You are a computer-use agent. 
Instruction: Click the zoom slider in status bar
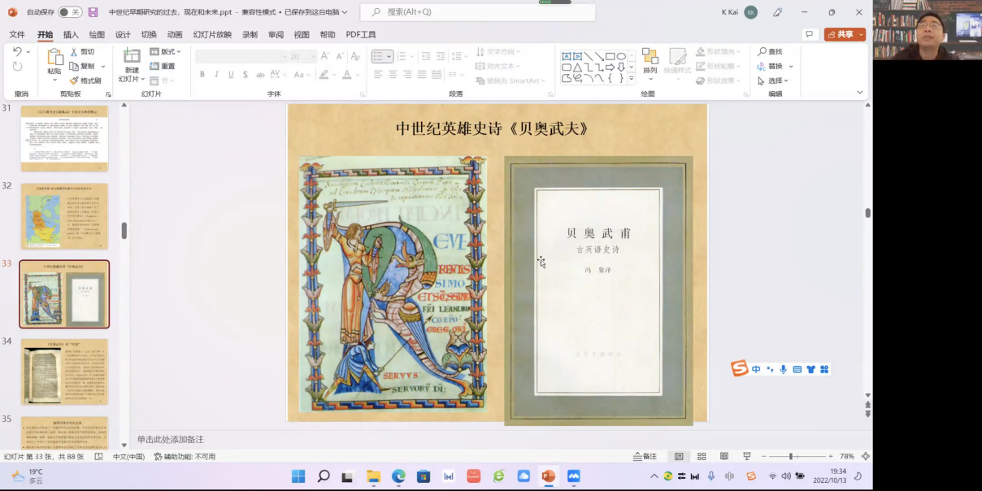[790, 457]
